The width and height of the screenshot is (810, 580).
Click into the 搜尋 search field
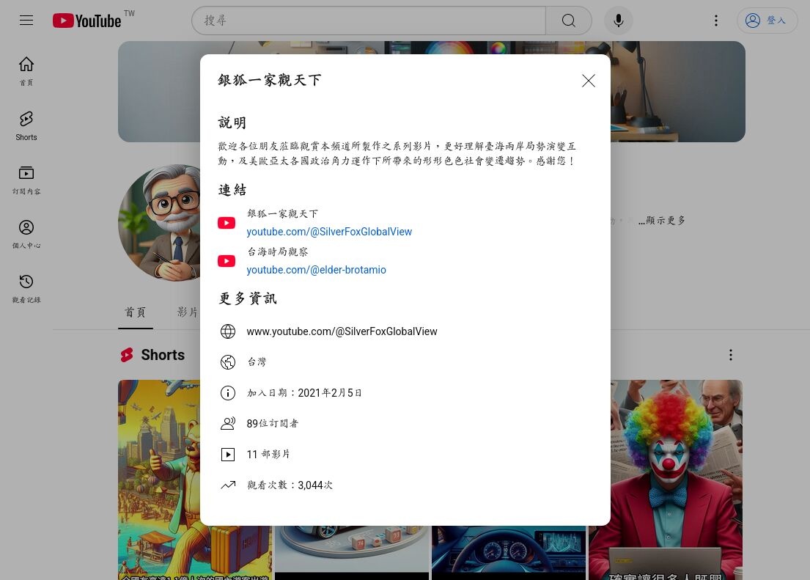369,21
